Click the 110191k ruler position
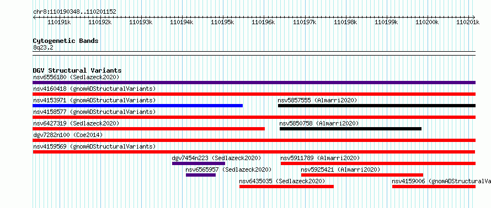 (x=59, y=22)
